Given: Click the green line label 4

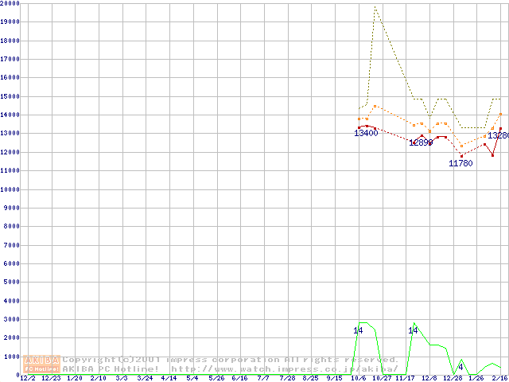Looking at the screenshot, I should [460, 365].
